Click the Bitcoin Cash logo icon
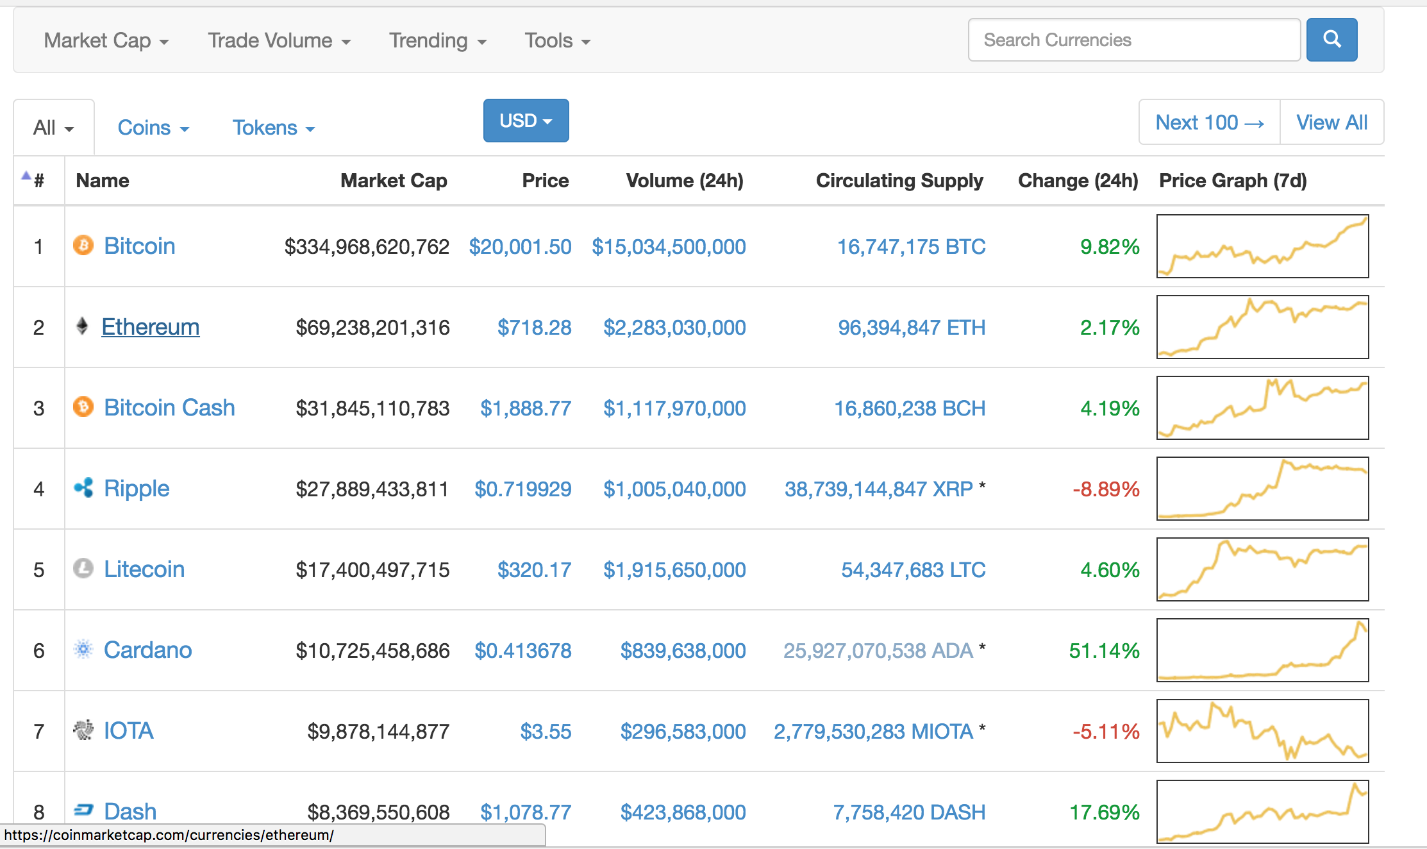The image size is (1427, 849). click(83, 407)
